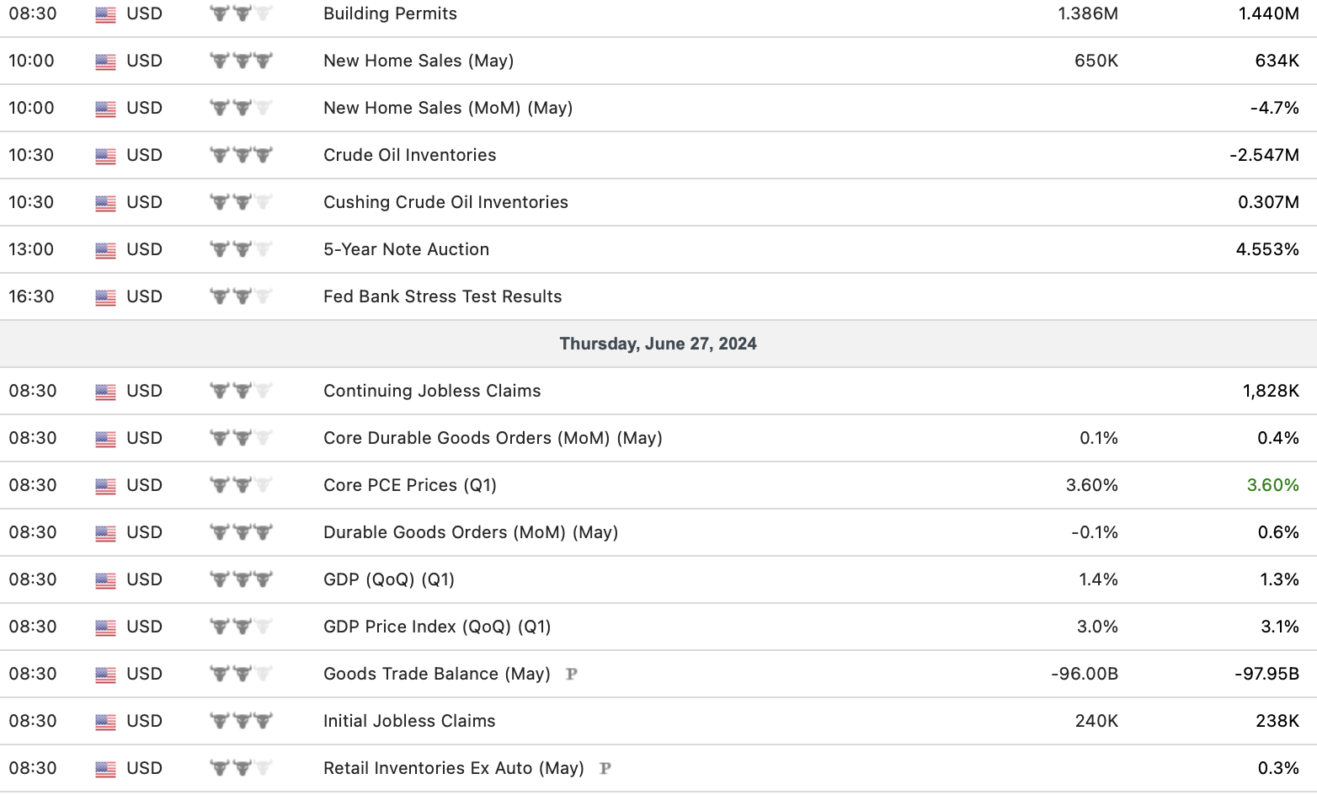Click the 240K forecast for Initial Jobless Claims
Viewport: 1317px width, 795px height.
[1096, 721]
